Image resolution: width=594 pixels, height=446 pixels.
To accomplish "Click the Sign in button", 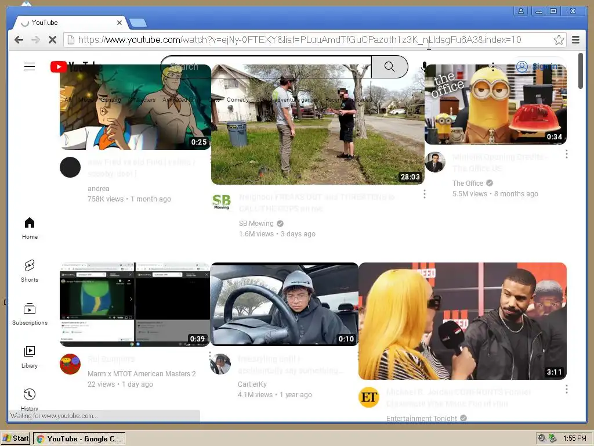I will 537,67.
